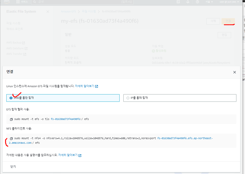Open 자세히 알아보기 link below NFS command

[x=70, y=155]
